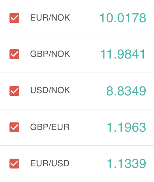154x182 pixels.
Task: Tap the EUR/USD pair label
Action: (50, 163)
